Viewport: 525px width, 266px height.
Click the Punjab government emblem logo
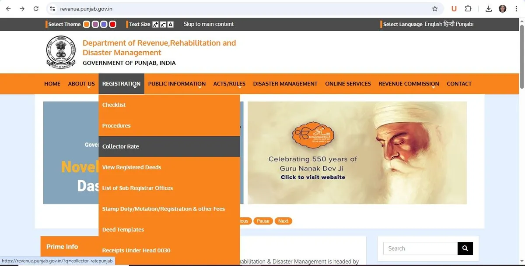pos(61,52)
